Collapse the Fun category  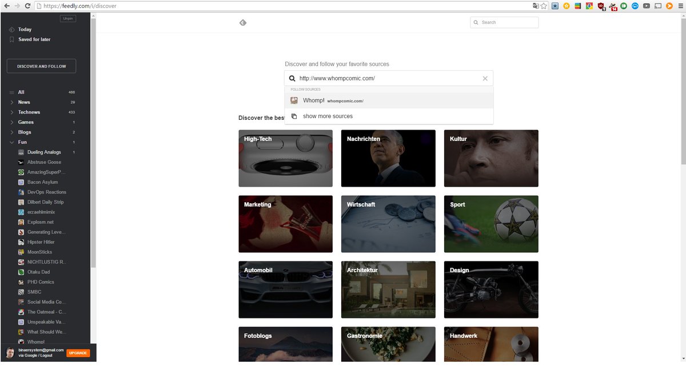point(11,142)
